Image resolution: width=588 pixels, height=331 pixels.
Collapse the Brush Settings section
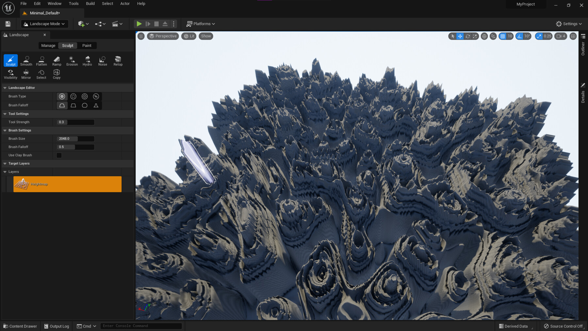pyautogui.click(x=5, y=130)
